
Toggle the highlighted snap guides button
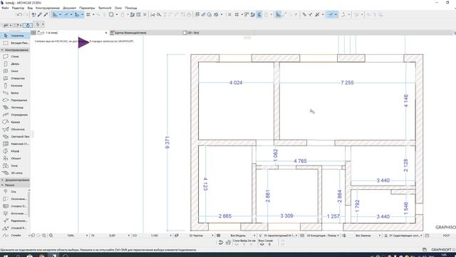[x=66, y=14]
